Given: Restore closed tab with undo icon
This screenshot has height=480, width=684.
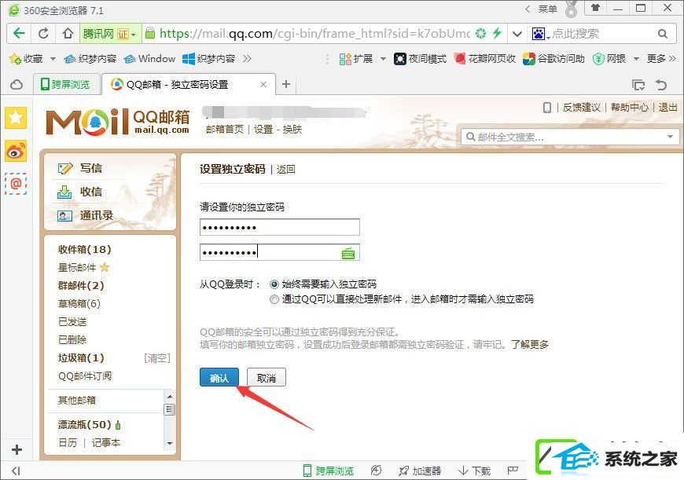Looking at the screenshot, I should tap(661, 85).
